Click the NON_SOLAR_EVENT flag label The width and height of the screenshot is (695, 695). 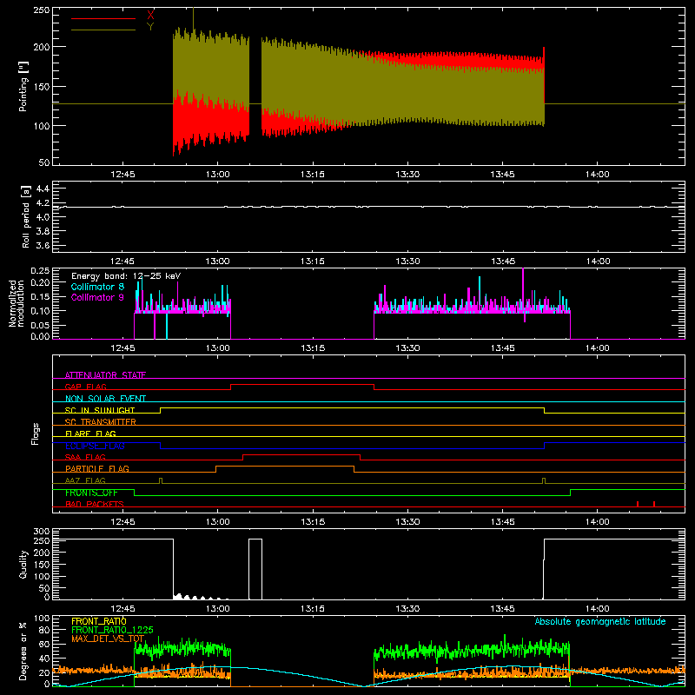105,399
